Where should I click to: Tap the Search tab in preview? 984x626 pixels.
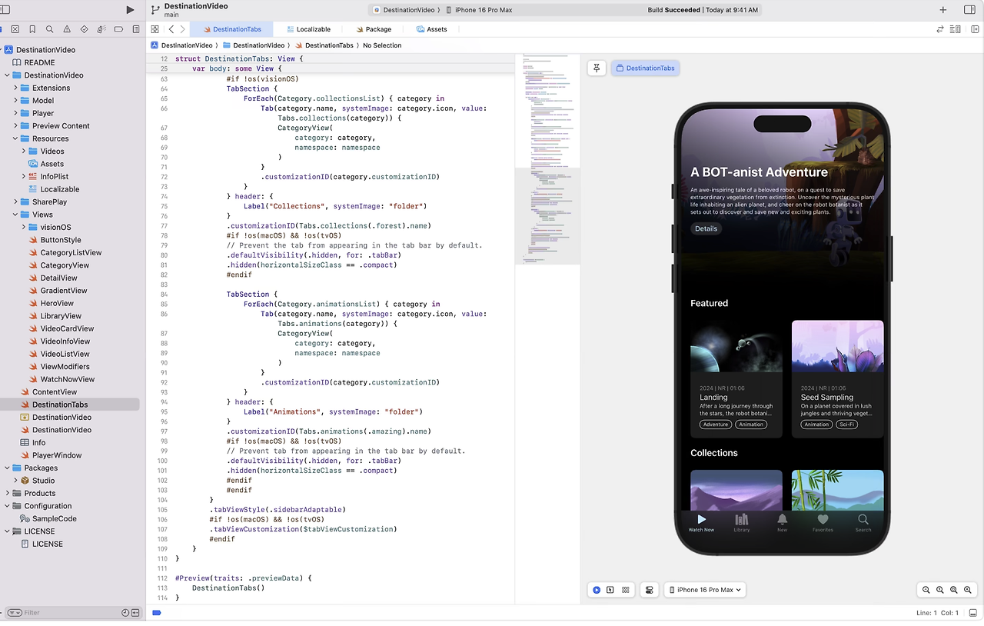[x=863, y=523]
